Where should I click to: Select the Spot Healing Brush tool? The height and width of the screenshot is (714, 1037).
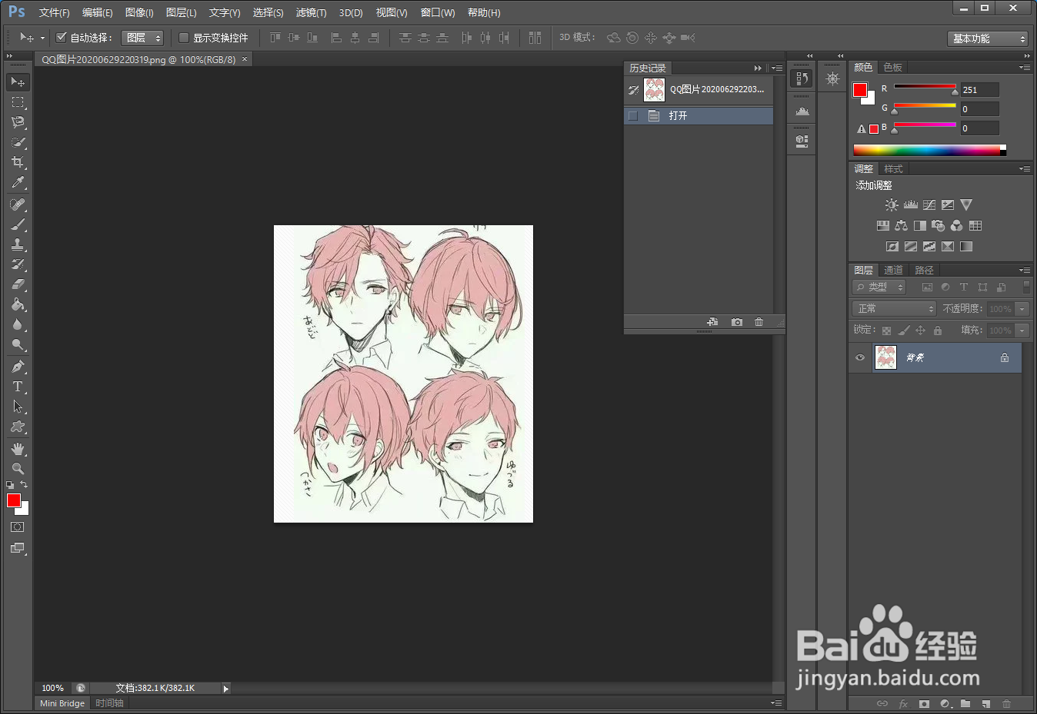18,204
